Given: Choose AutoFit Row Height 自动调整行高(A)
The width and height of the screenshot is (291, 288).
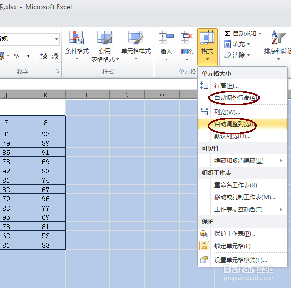Looking at the screenshot, I should [242, 98].
